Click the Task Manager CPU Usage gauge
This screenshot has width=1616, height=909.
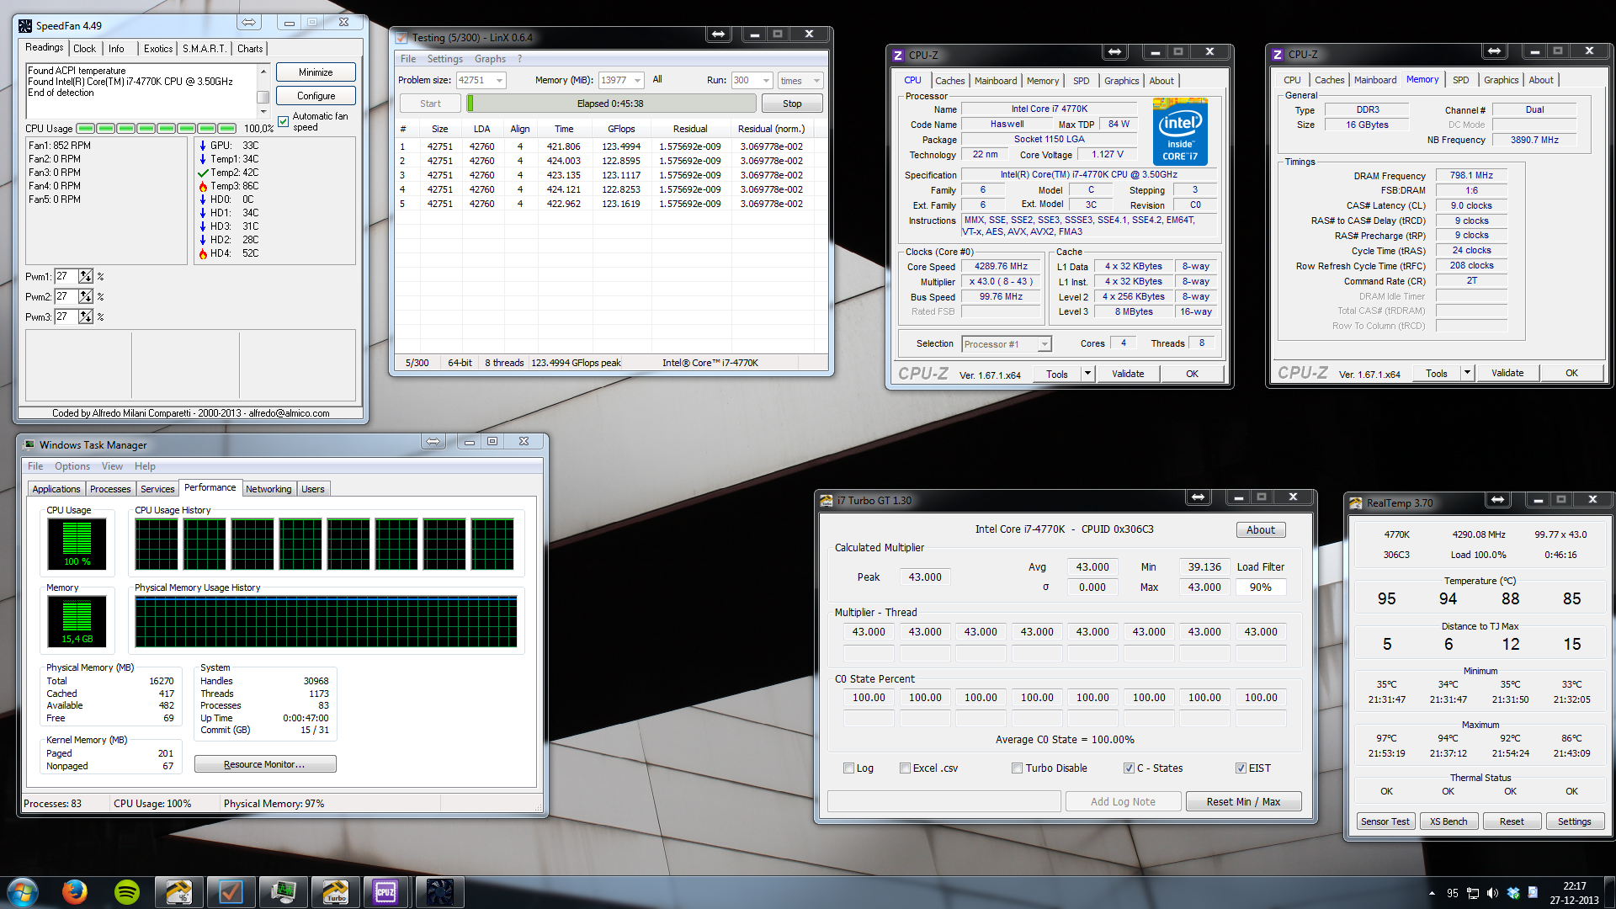point(77,544)
